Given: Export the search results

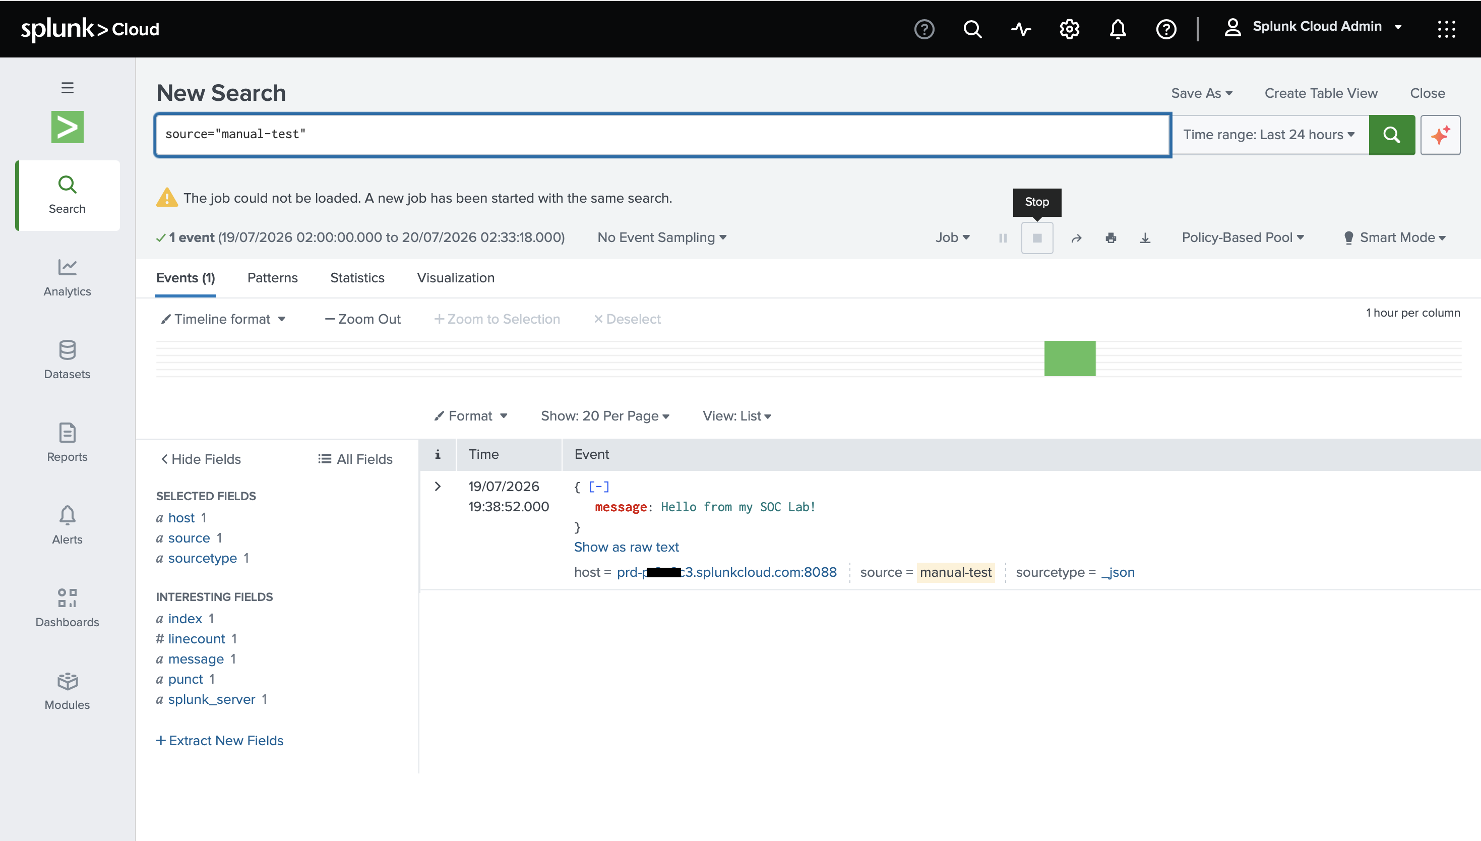Looking at the screenshot, I should click(1145, 238).
